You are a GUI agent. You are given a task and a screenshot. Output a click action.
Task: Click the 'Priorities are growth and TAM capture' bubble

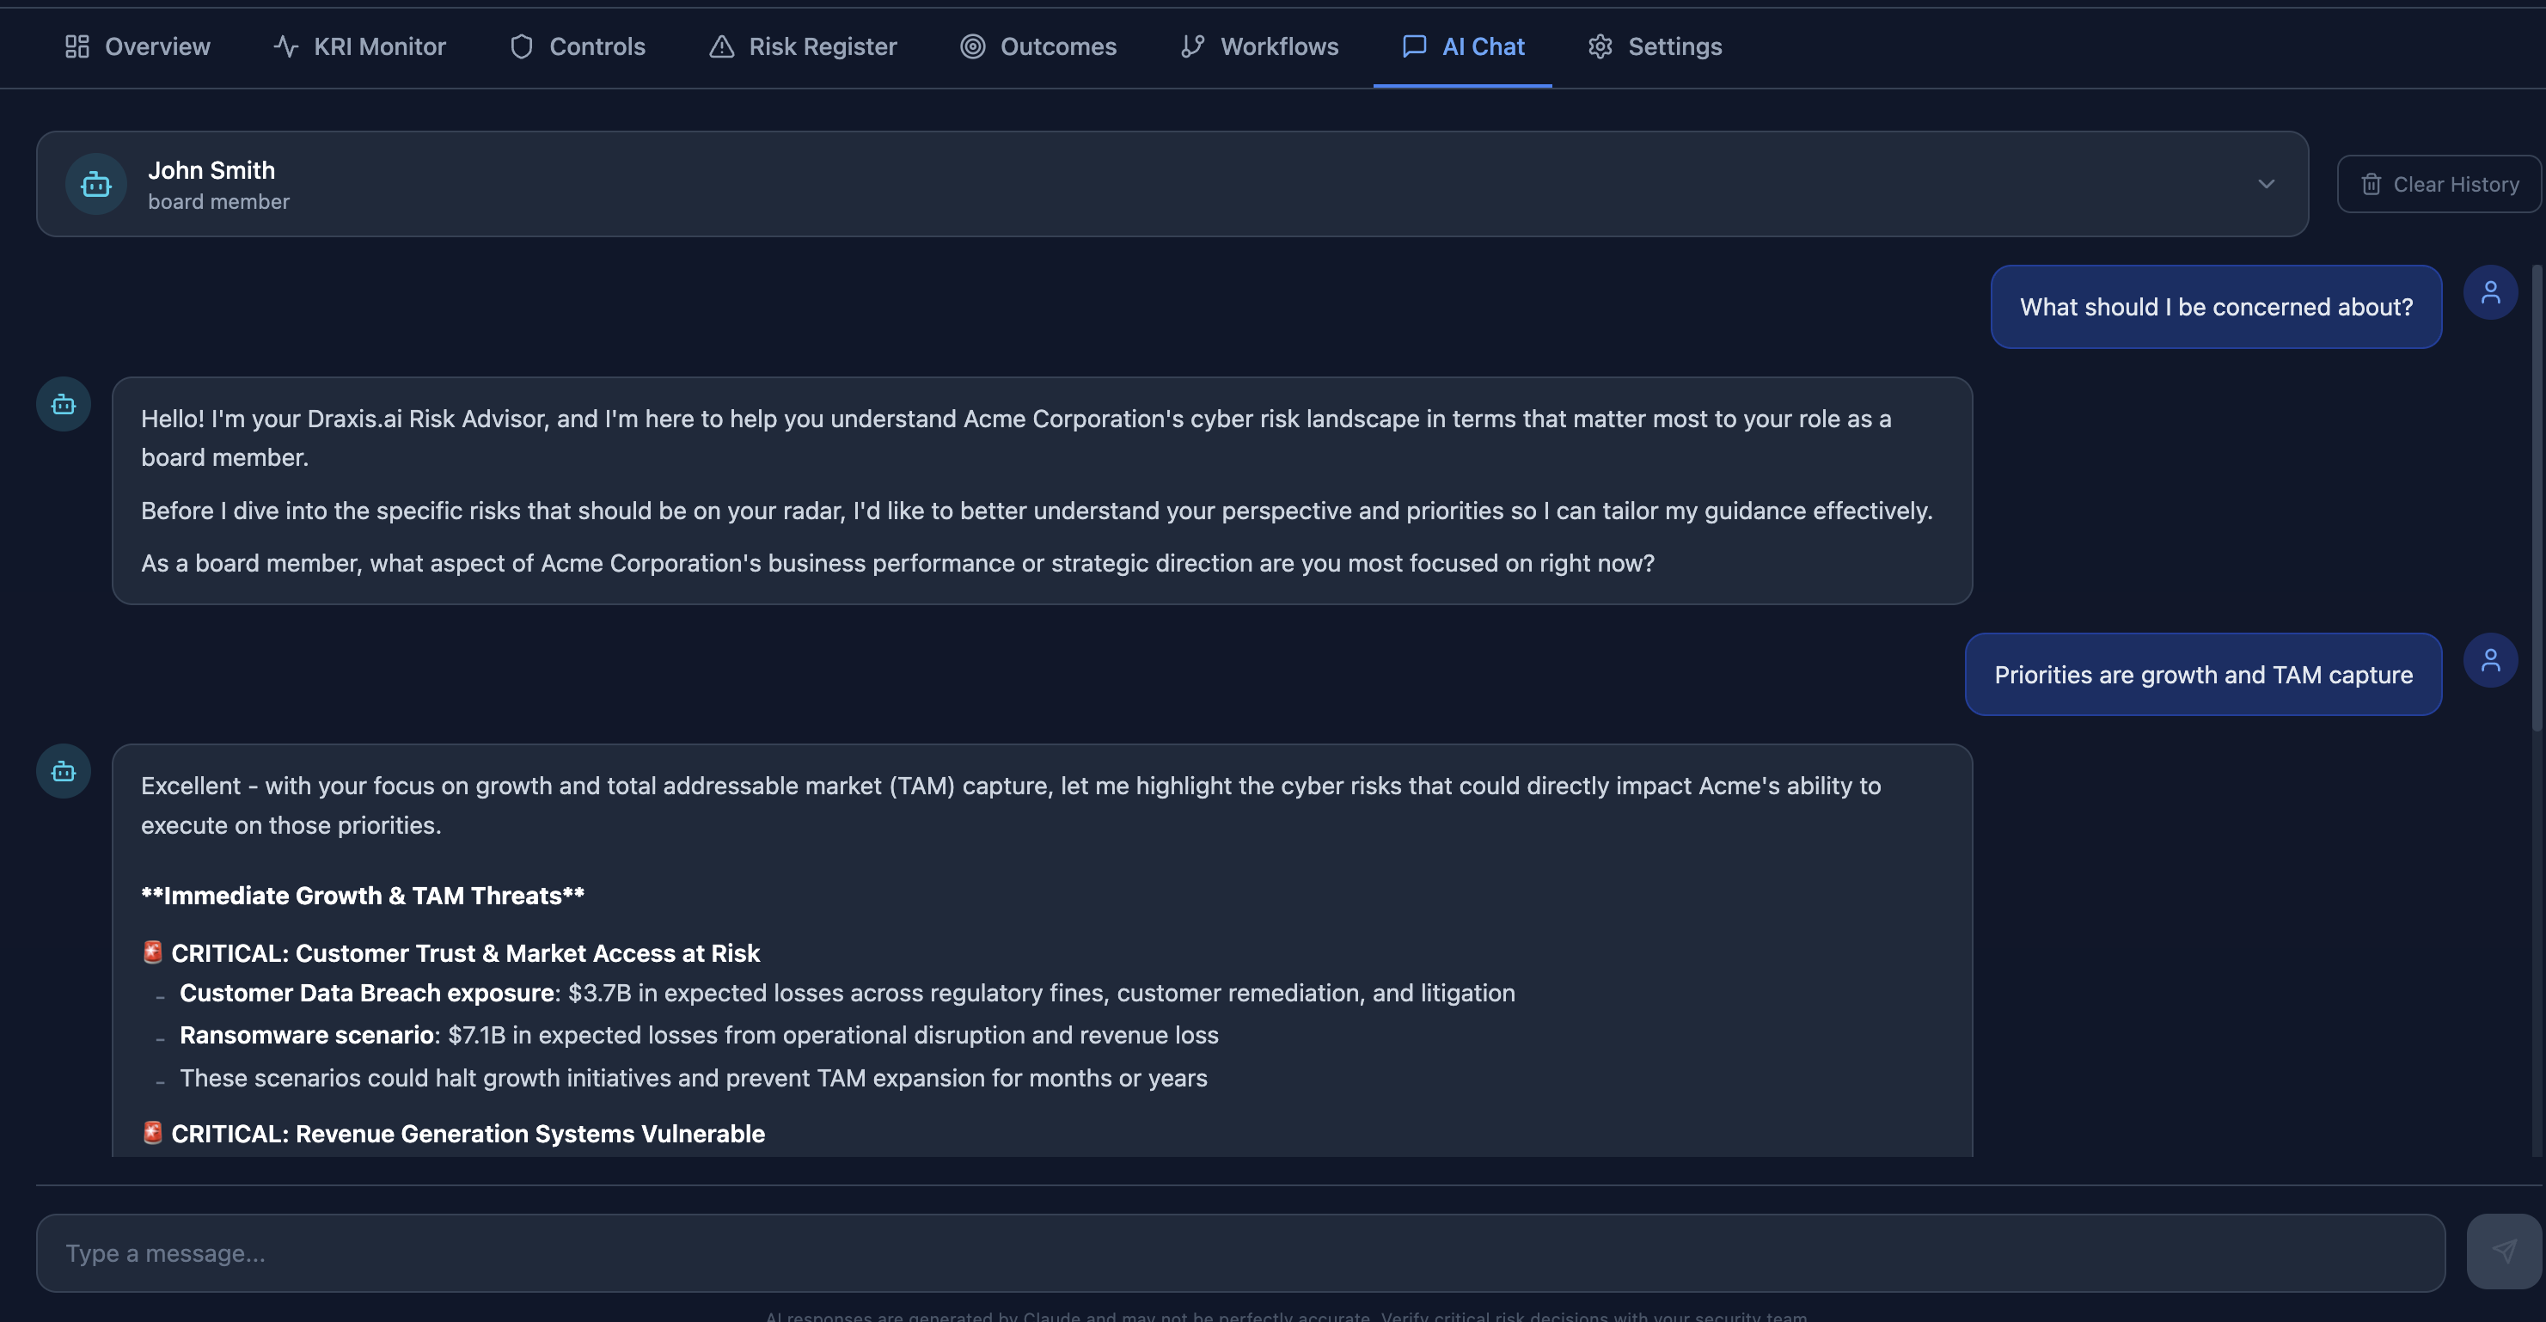pos(2203,675)
